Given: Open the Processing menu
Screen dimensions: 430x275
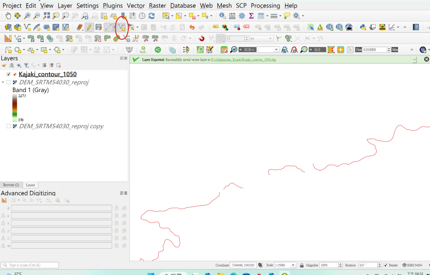Looking at the screenshot, I should (265, 6).
